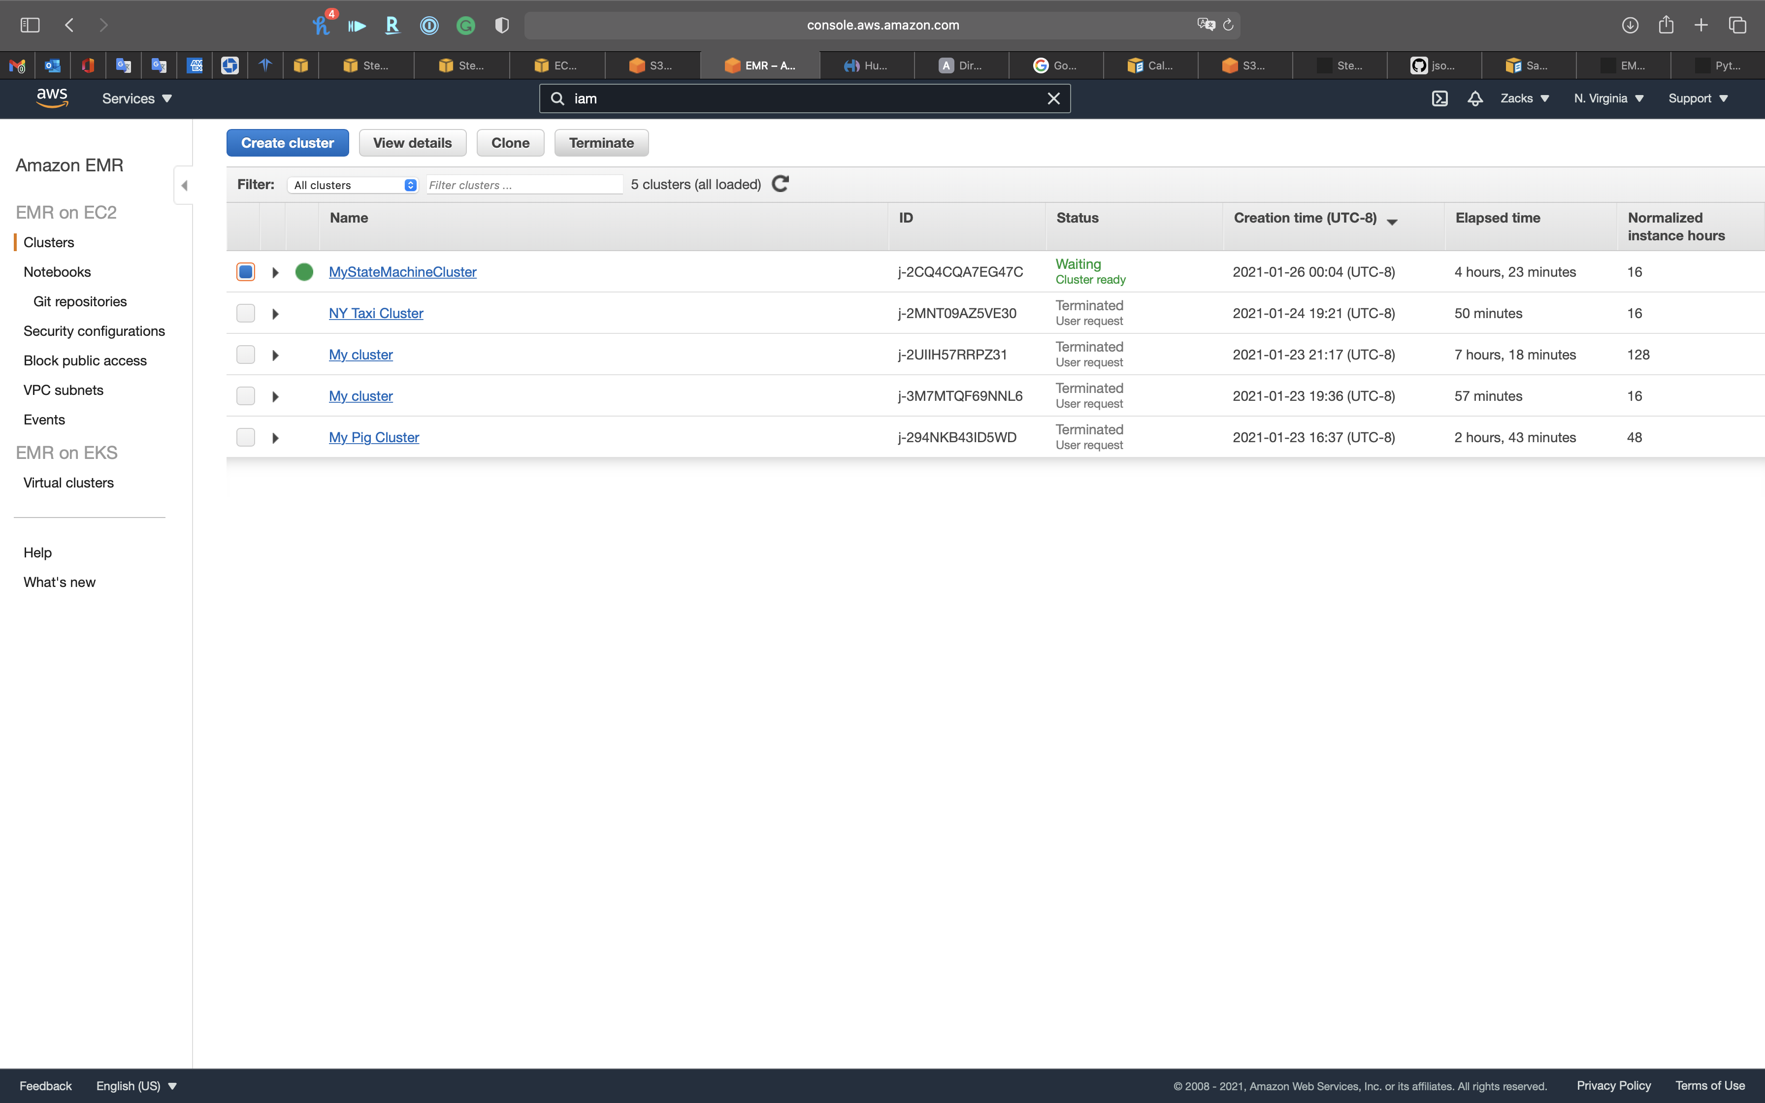
Task: Show Safari sidebar icon
Action: point(30,26)
